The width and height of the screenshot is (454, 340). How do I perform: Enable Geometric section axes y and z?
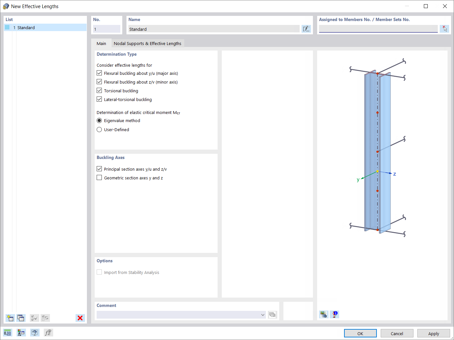pos(99,177)
